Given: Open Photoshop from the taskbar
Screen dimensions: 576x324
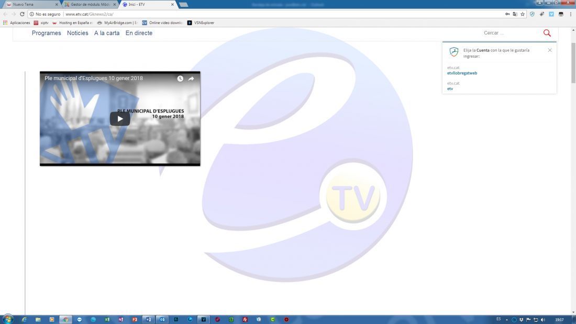Looking at the screenshot, I should [176, 320].
